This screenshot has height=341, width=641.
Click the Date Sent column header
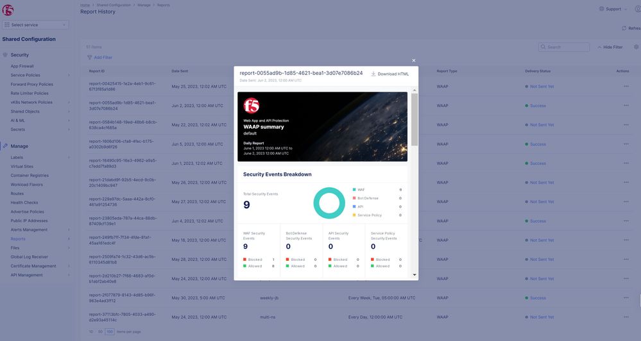tap(180, 71)
